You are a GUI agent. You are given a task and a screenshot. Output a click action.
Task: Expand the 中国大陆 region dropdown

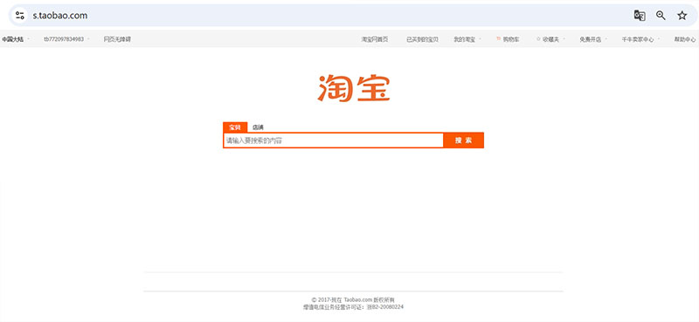[x=29, y=39]
